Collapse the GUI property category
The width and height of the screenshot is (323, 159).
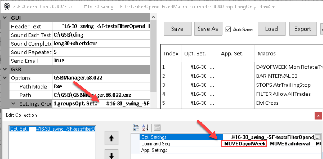tap(5, 18)
